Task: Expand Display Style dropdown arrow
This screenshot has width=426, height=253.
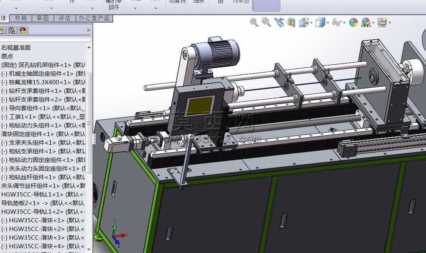Action: [x=328, y=23]
